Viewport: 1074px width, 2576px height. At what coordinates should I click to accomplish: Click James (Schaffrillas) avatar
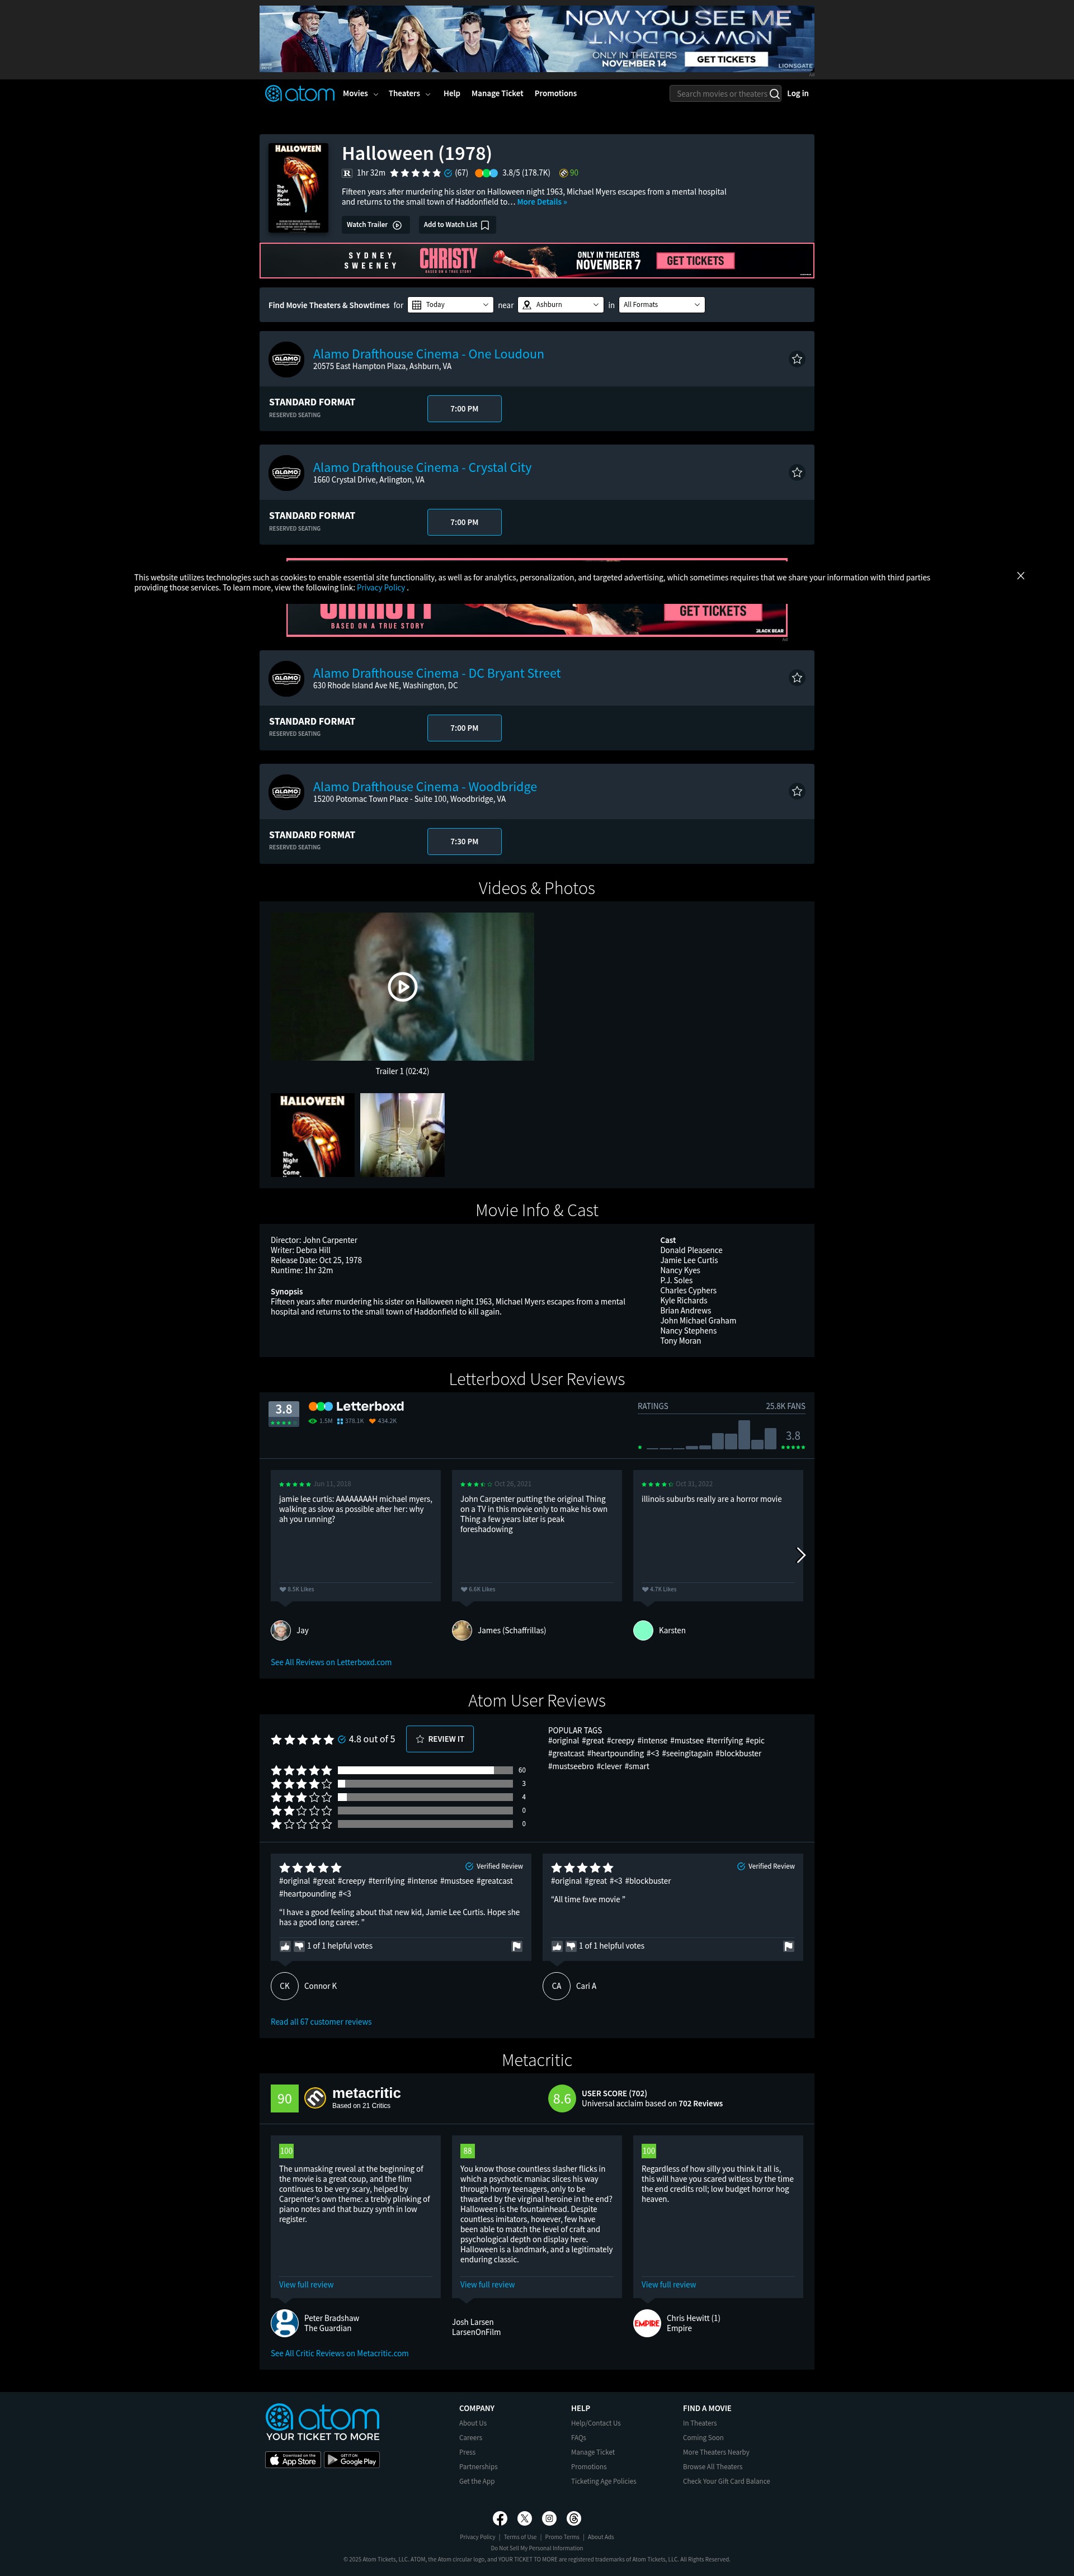click(462, 1631)
